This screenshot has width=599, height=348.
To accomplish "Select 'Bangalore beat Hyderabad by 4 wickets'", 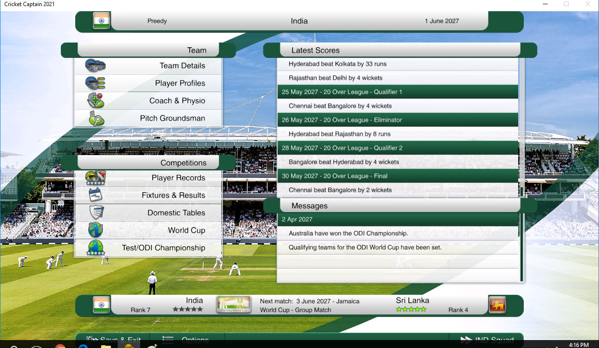I will coord(398,162).
